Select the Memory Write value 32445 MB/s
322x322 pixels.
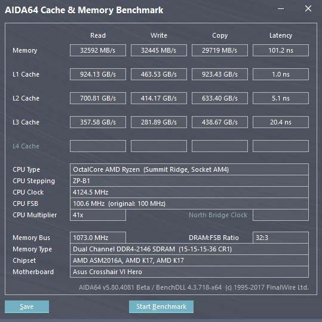159,50
